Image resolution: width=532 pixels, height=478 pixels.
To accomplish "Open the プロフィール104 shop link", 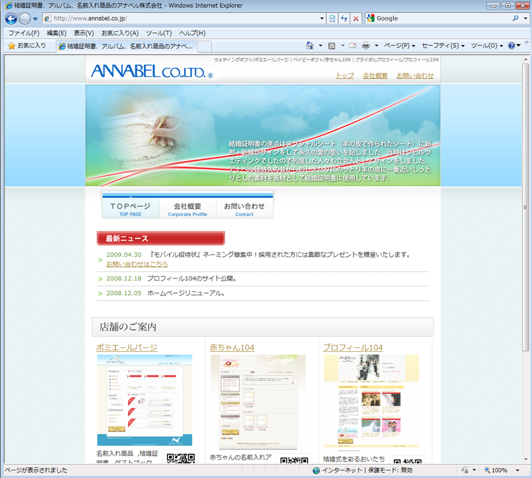I will click(353, 347).
